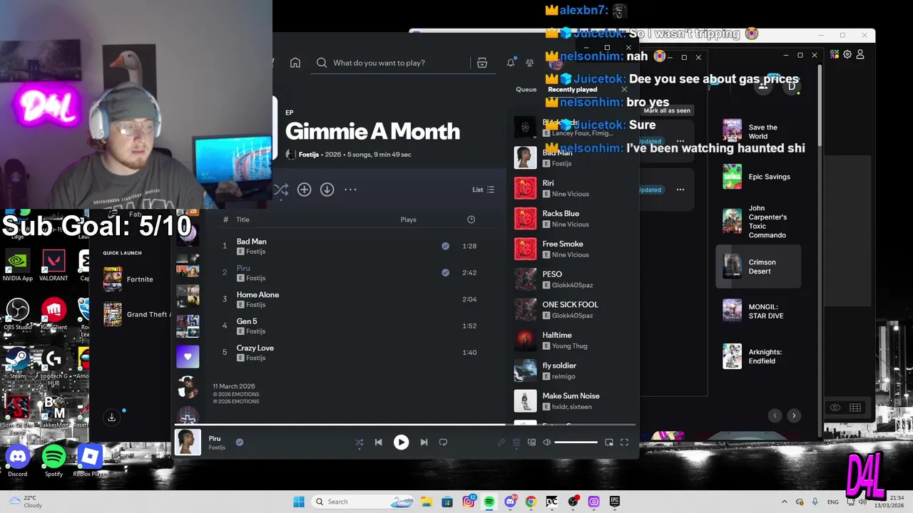
Task: Open connect to a device icon
Action: [x=531, y=442]
